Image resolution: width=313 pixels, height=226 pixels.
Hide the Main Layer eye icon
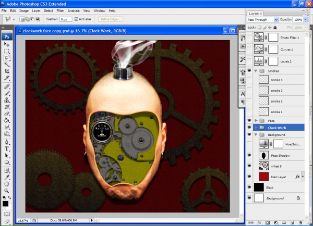(249, 177)
